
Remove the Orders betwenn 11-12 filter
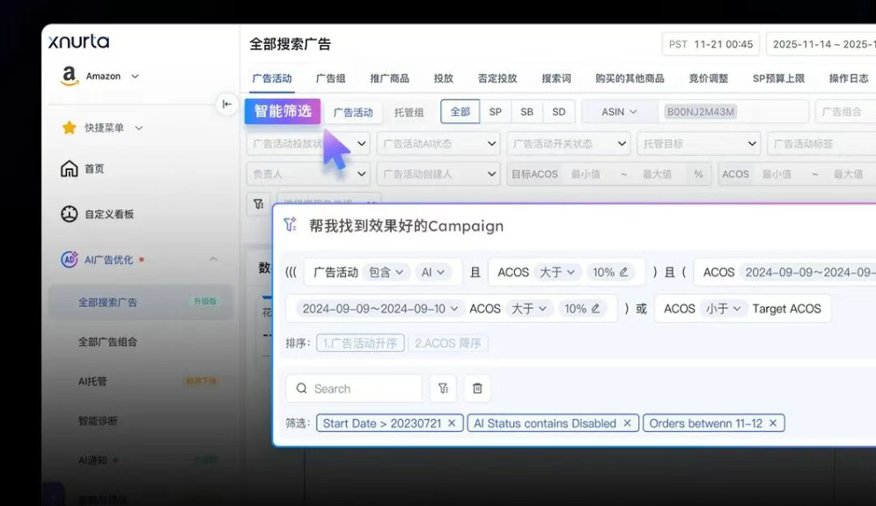pos(773,422)
